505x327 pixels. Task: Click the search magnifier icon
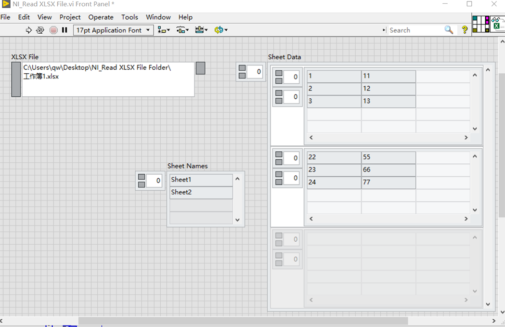[449, 30]
